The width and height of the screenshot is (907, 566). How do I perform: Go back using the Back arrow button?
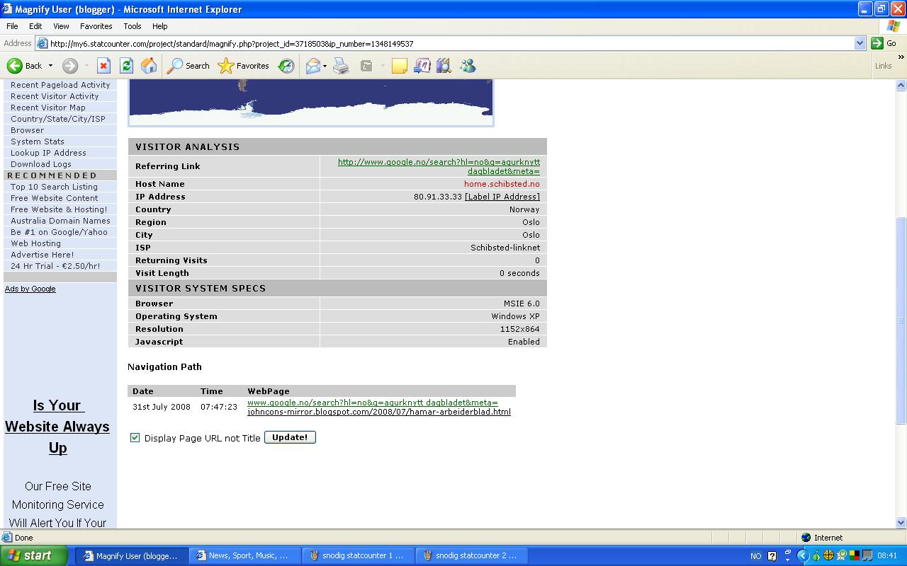point(24,66)
